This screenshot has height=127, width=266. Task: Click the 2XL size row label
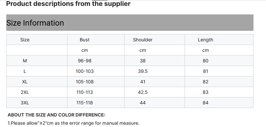pyautogui.click(x=25, y=92)
